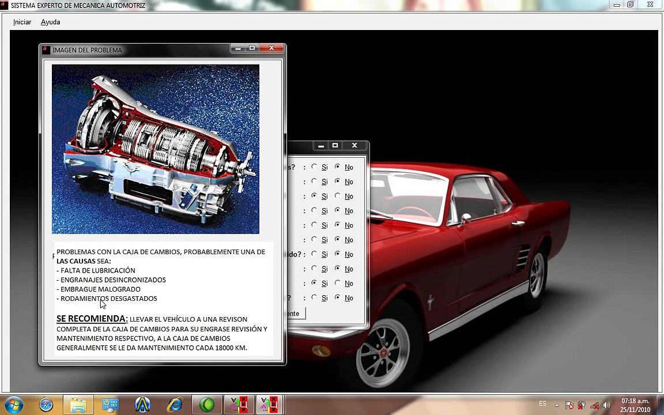The height and width of the screenshot is (415, 664).
Task: Click the text 'FALTA DE LUBRICACIÓN'
Action: coord(98,270)
